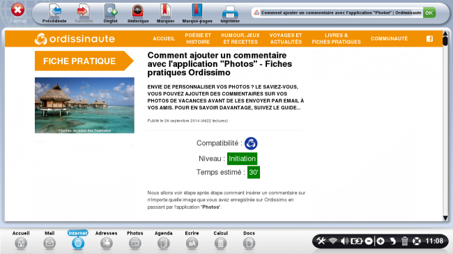This screenshot has width=453, height=254.
Task: Open the Calcul spreadsheet app
Action: [x=220, y=240]
